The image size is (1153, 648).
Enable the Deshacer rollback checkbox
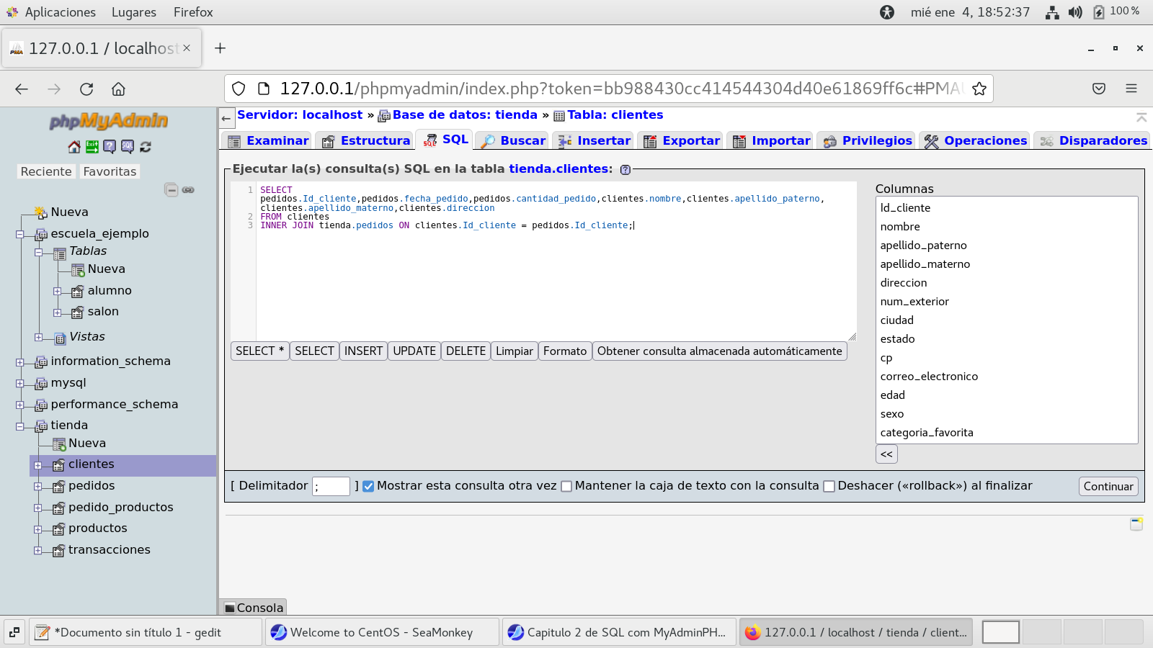point(829,486)
